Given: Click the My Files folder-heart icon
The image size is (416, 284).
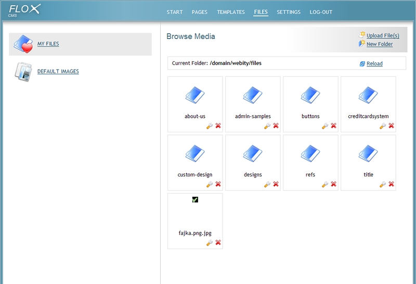Looking at the screenshot, I should (23, 44).
